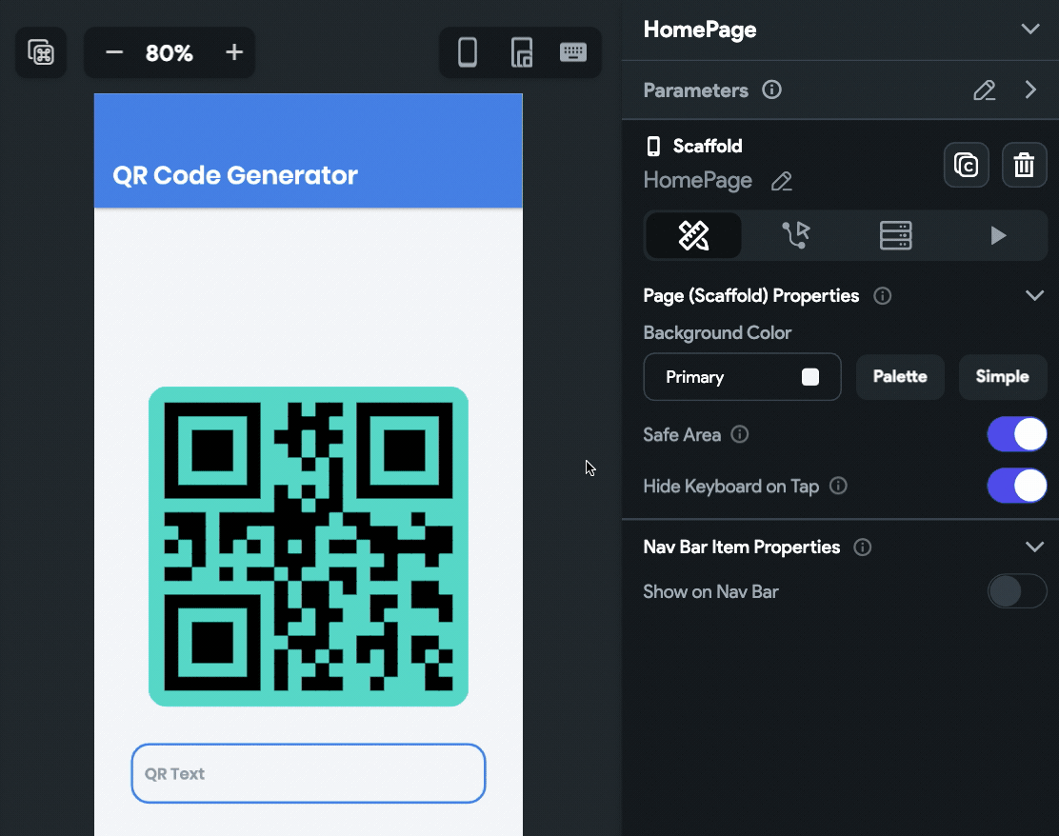Viewport: 1059px width, 836px height.
Task: Disable the Safe Area toggle
Action: pos(1017,434)
